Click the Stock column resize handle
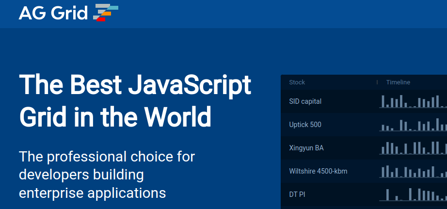This screenshot has width=447, height=209. click(x=377, y=82)
